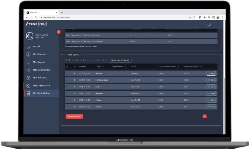Click the site padlock icon

[41, 17]
